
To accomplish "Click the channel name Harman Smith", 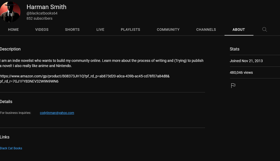I will 46,7.
